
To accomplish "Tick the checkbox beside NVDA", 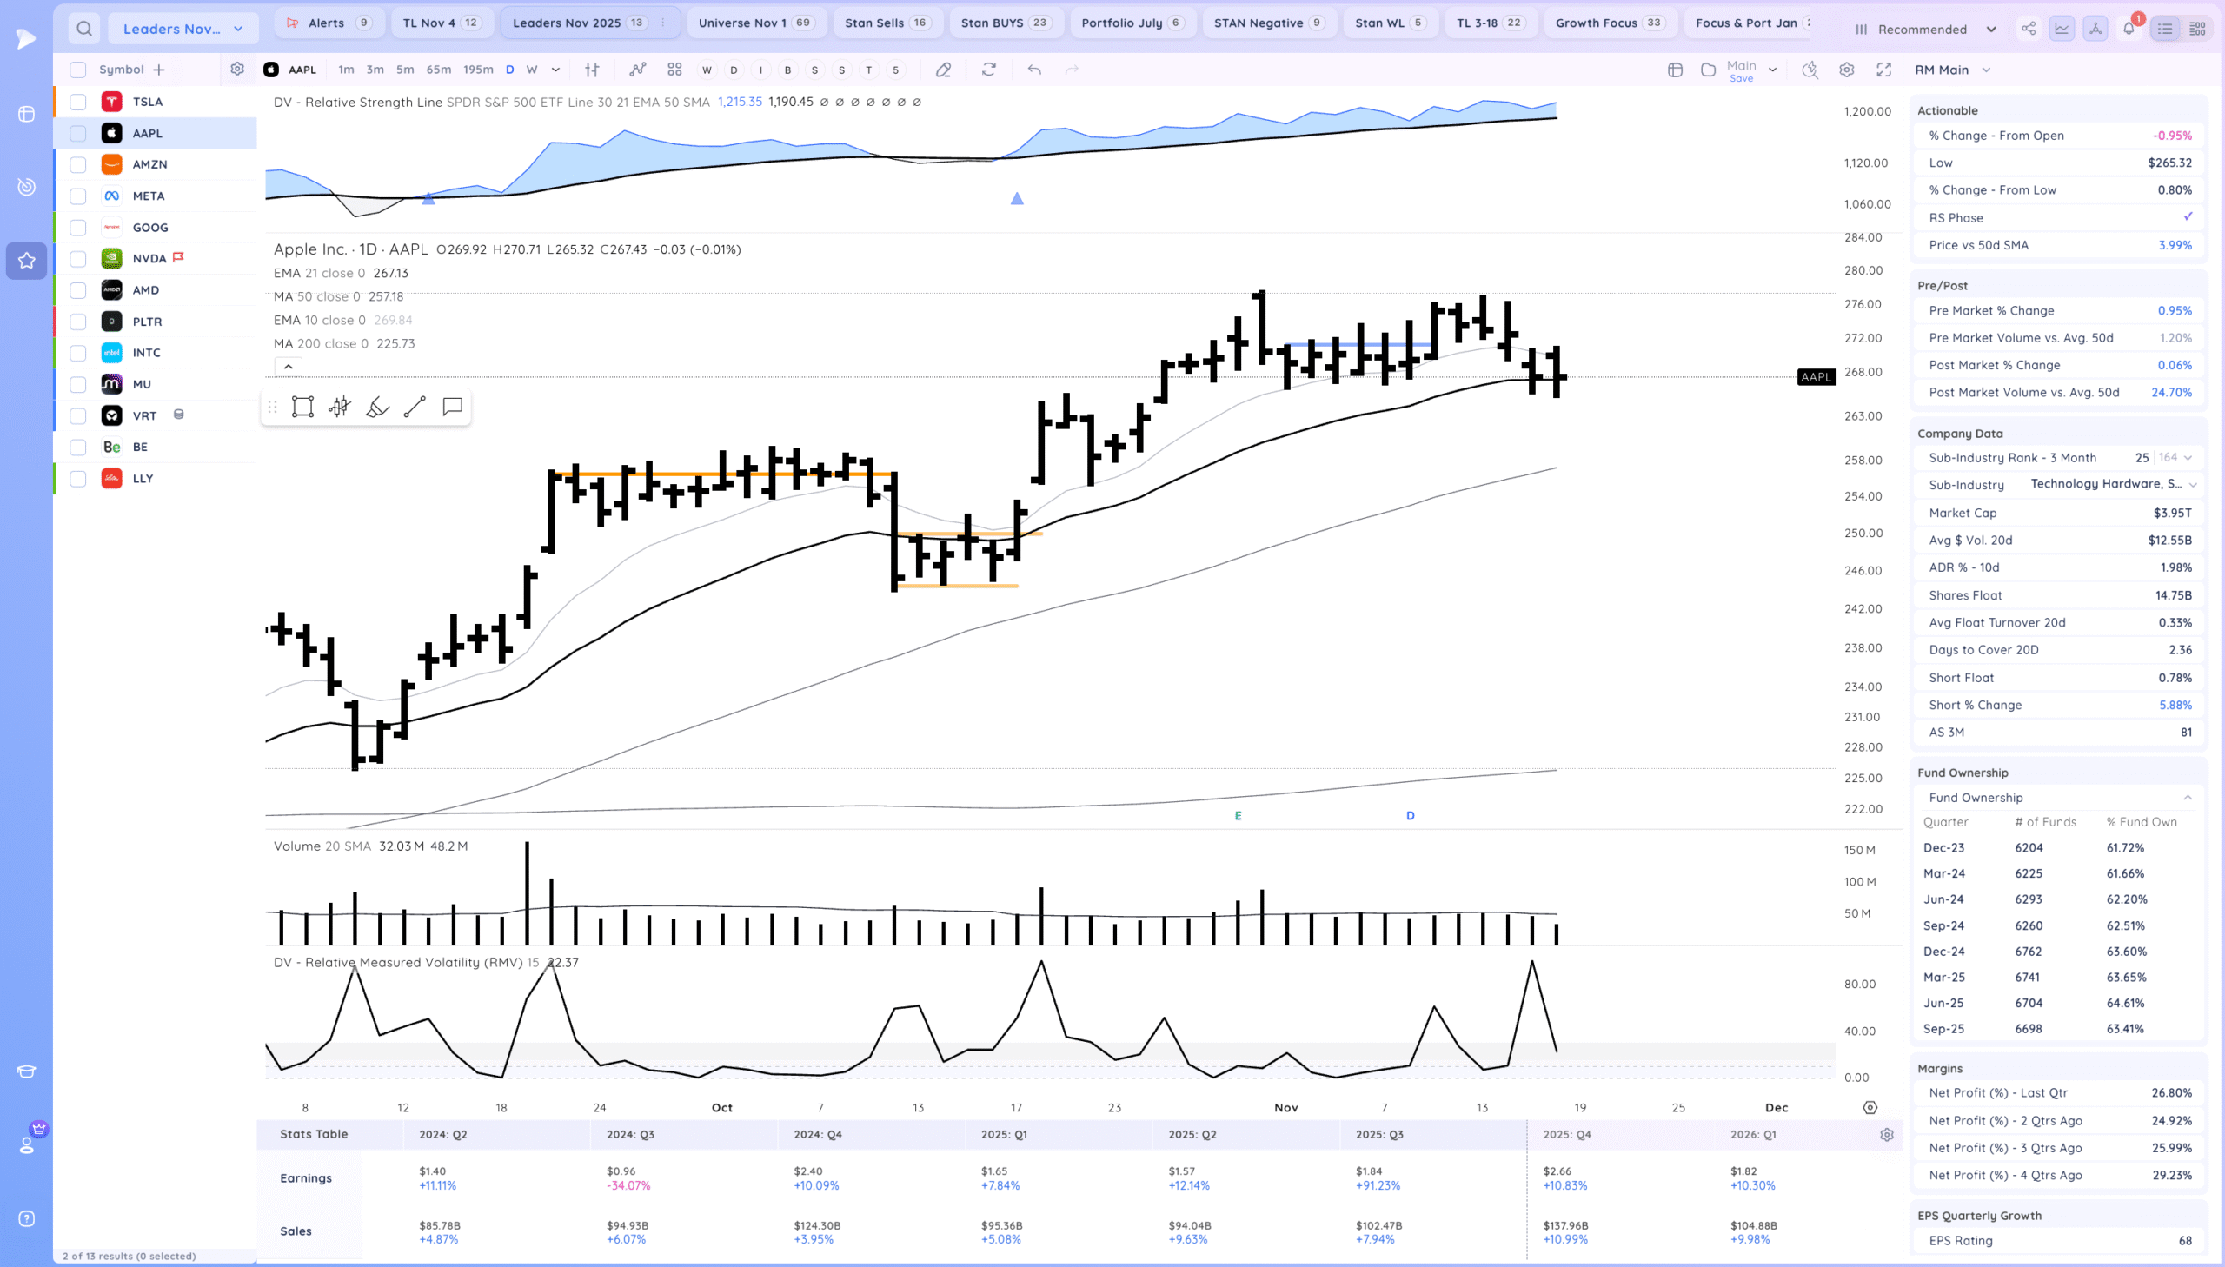I will [78, 258].
